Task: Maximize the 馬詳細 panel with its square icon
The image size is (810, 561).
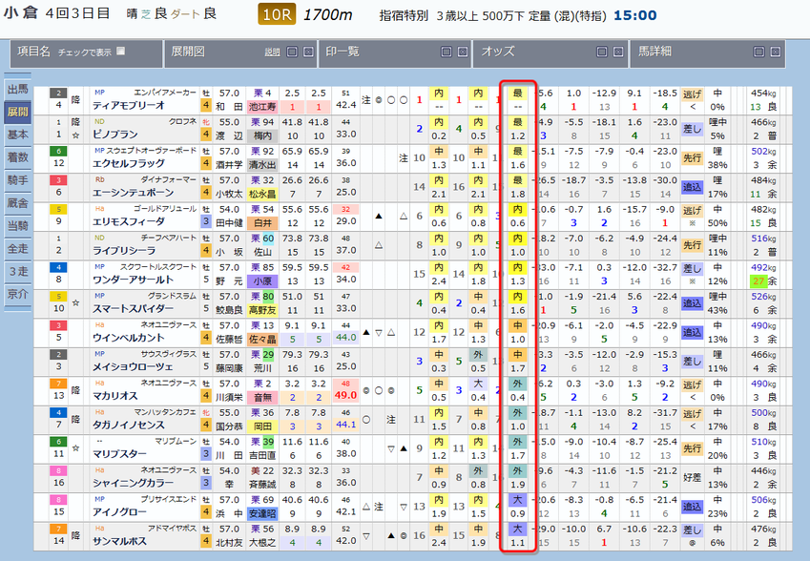Action: coord(759,52)
